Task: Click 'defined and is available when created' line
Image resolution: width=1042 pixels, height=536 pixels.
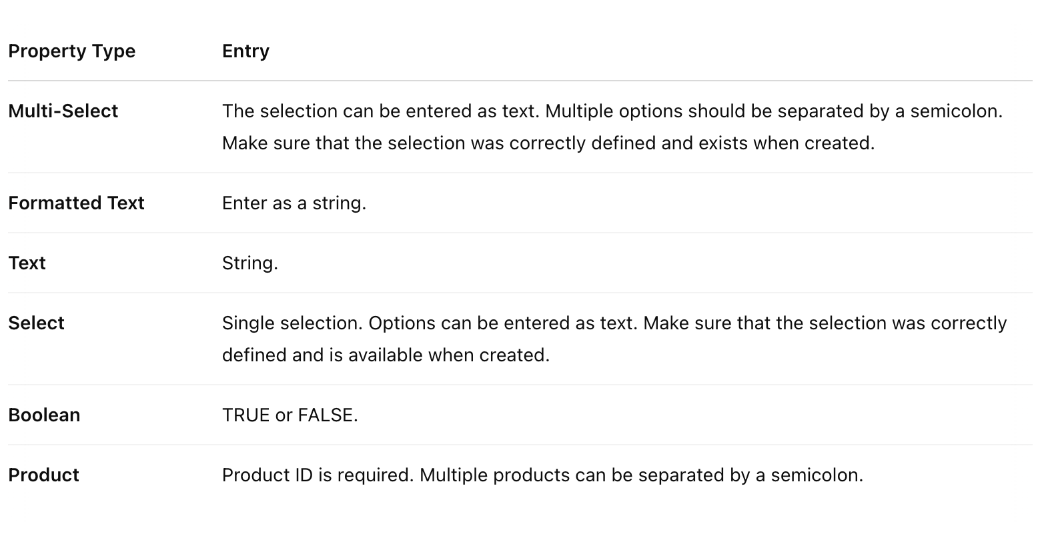Action: click(x=386, y=355)
